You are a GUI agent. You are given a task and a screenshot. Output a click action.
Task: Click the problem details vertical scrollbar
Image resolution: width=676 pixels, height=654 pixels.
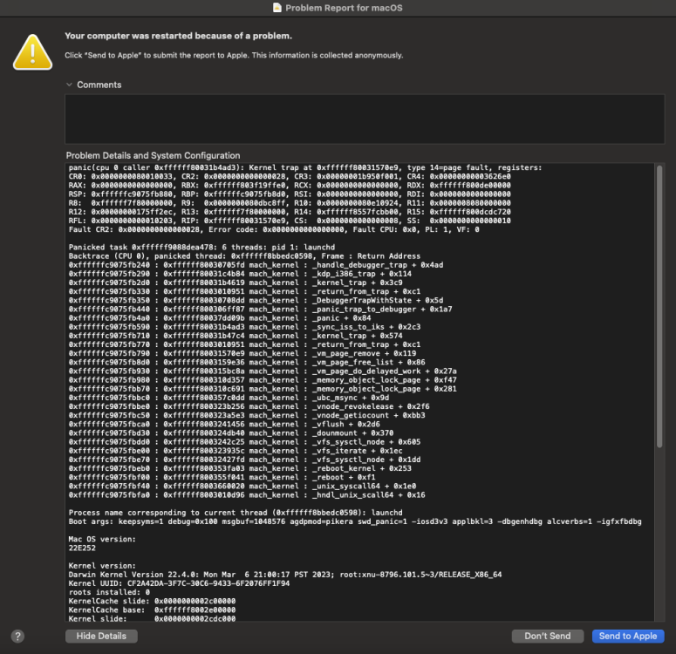[659, 307]
